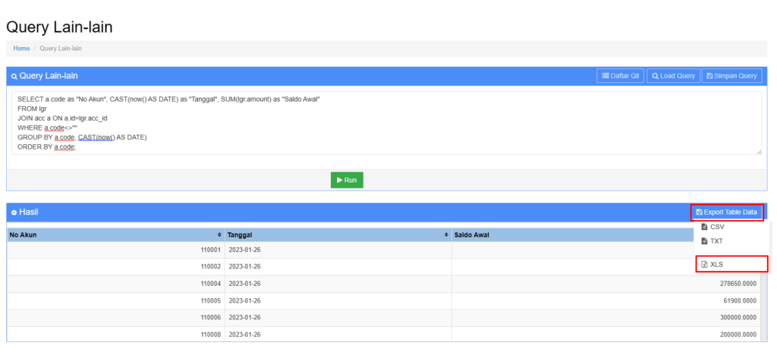
Task: Sort by No Akun column arrows
Action: coord(219,235)
